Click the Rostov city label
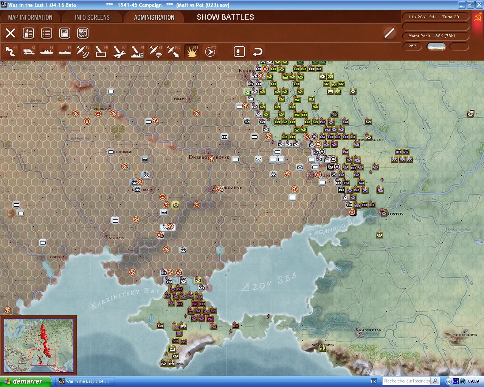This screenshot has width=484, height=387. coord(395,214)
